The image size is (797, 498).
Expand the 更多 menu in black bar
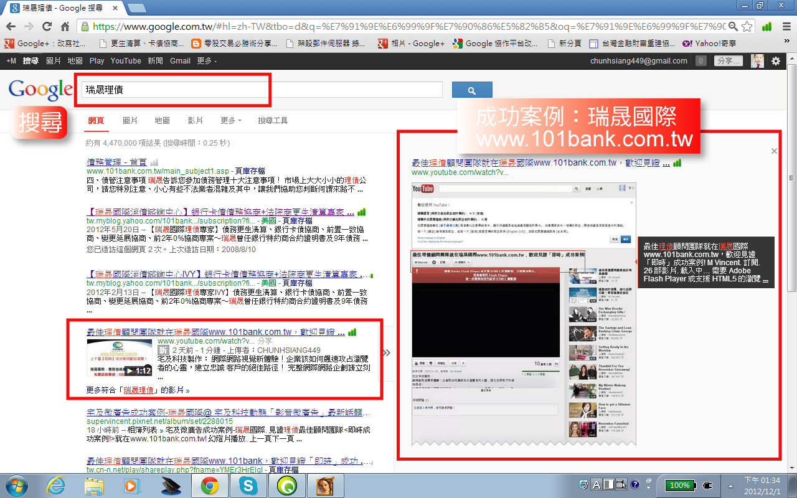coord(207,61)
